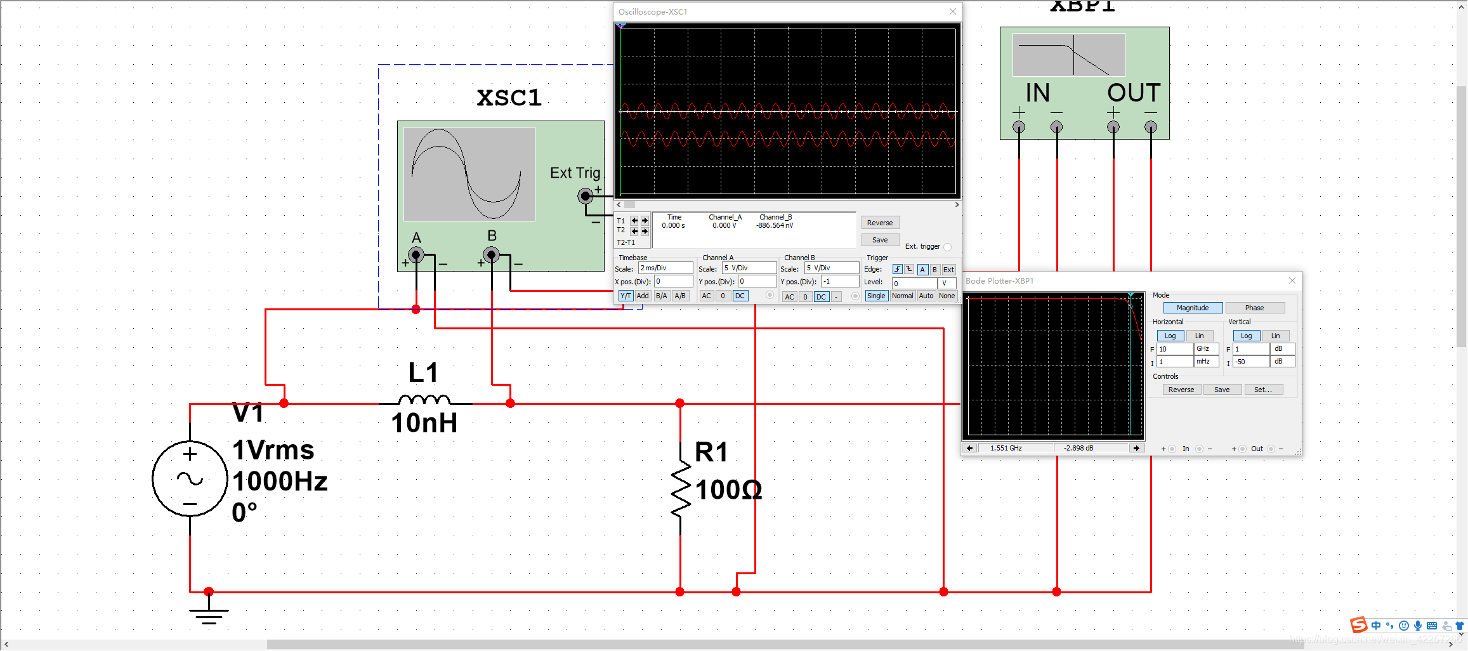Move oscilloscope cursor T2 left
This screenshot has width=1468, height=651.
(634, 231)
